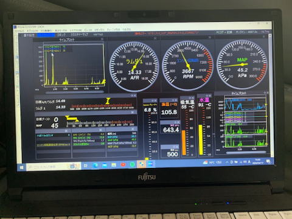
Task: Click the green LINE icon in taskbar
Action: point(132,164)
